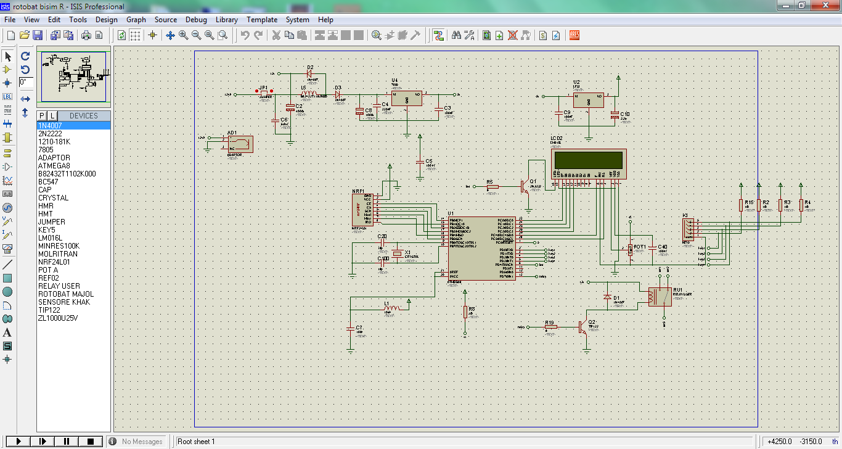
Task: Toggle wire autorouter in toolbar
Action: 439,35
